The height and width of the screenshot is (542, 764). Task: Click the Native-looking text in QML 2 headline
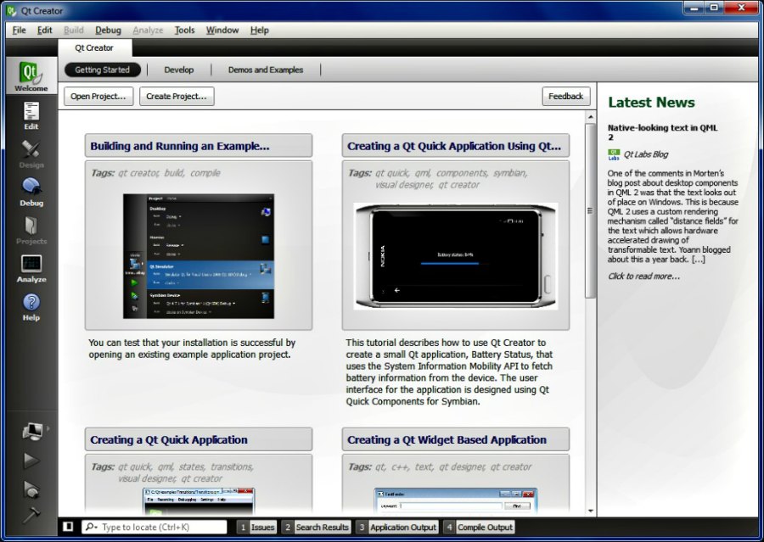point(662,132)
